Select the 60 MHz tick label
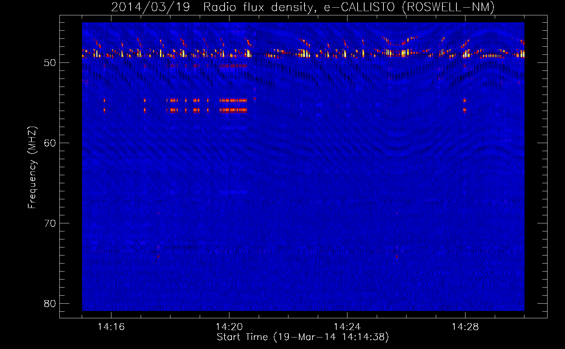This screenshot has height=349, width=565. coord(50,143)
